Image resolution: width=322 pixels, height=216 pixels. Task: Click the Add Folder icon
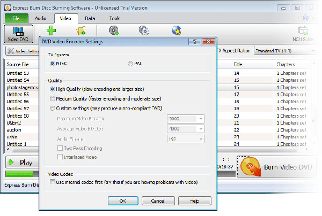coord(81,30)
